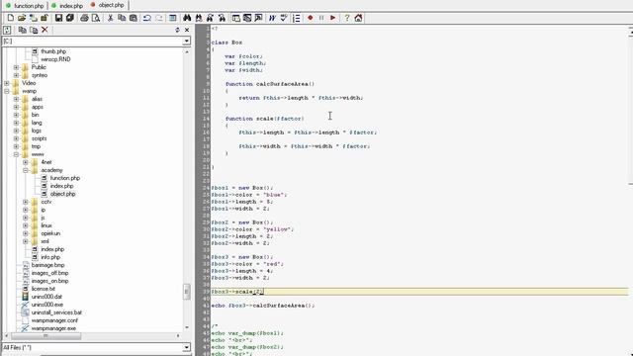
Task: Select uninstall_services.bat file
Action: point(56,312)
